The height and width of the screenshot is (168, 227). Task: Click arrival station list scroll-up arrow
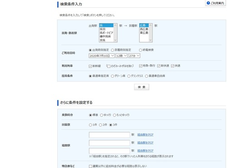pos(150,25)
